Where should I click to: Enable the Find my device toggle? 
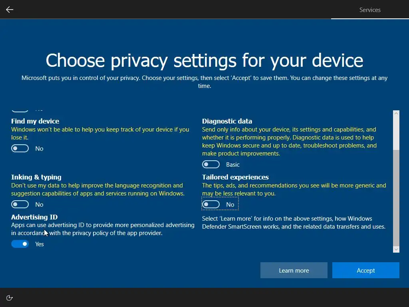coord(20,149)
